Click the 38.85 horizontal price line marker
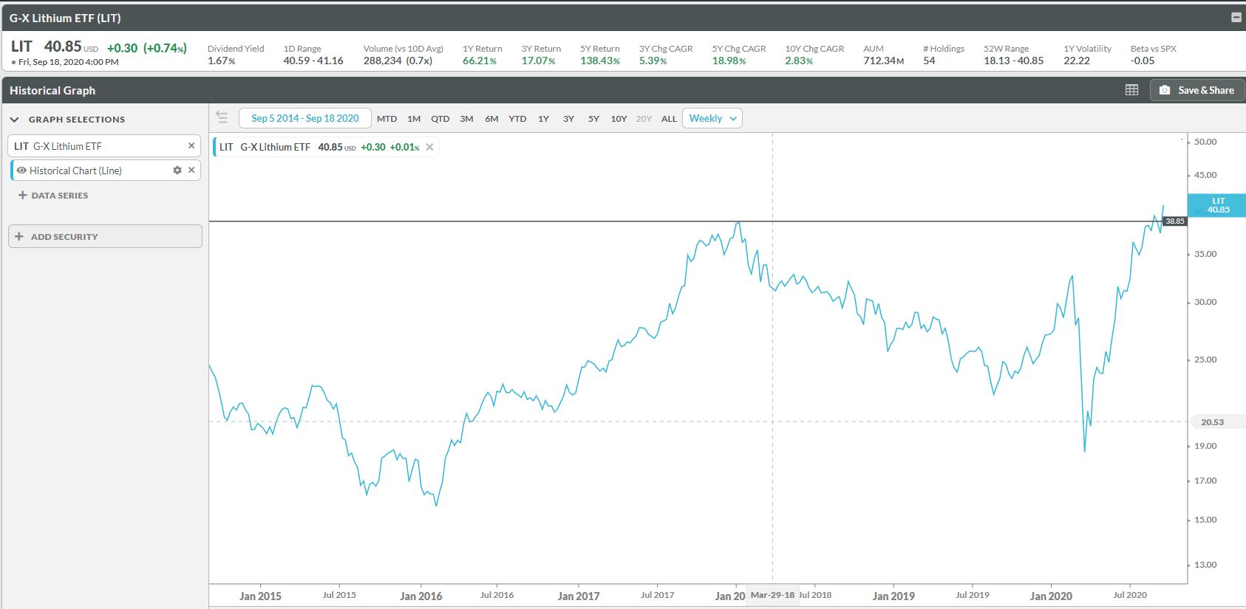1246x609 pixels. tap(1174, 221)
